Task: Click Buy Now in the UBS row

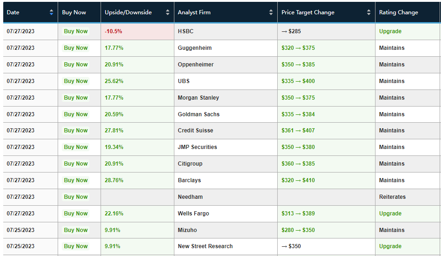Action: click(x=76, y=81)
